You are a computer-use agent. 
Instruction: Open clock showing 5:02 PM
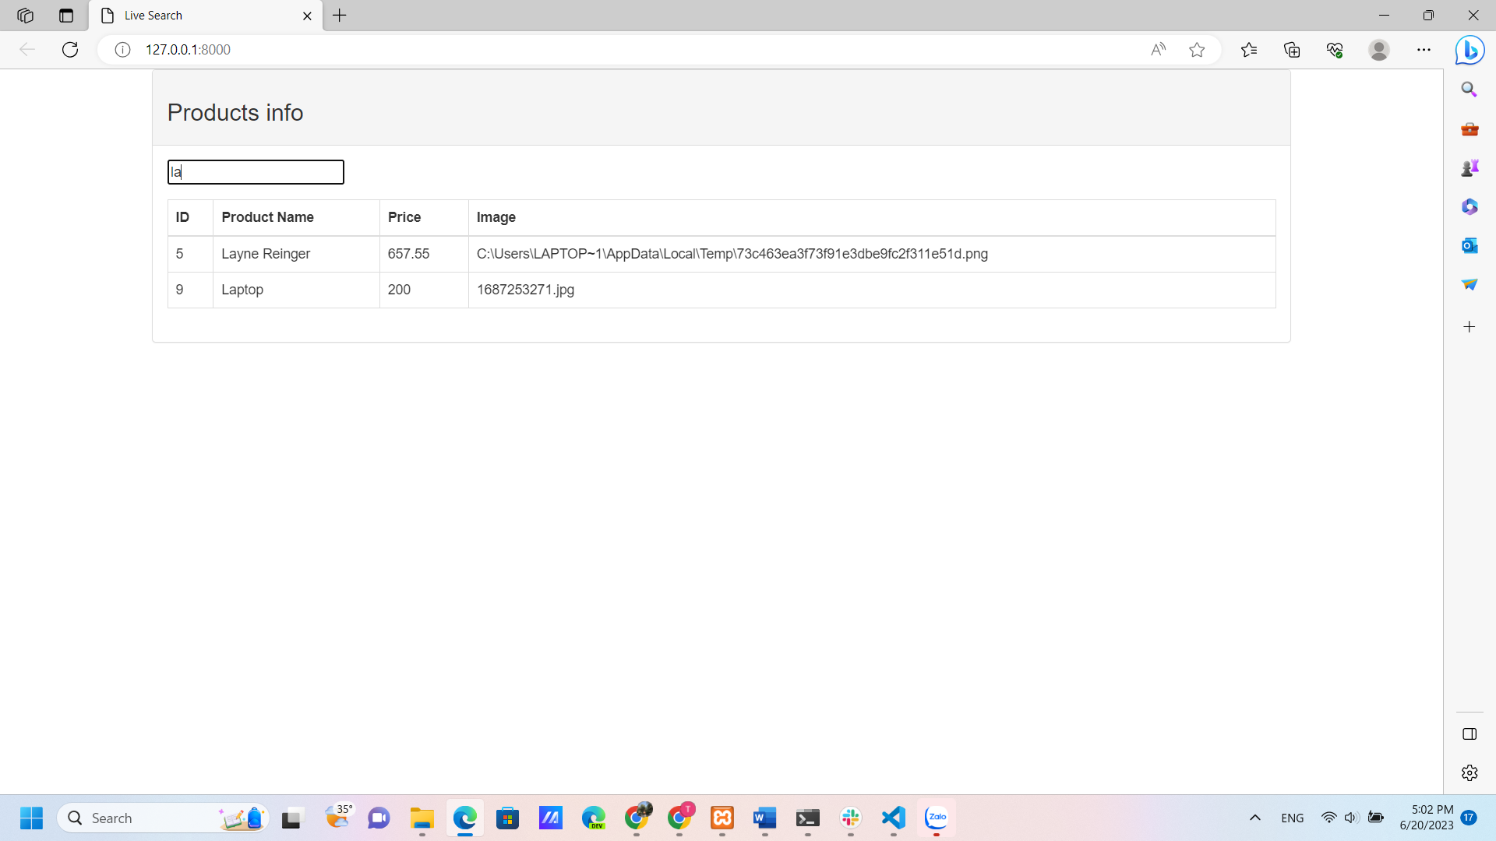click(1427, 818)
